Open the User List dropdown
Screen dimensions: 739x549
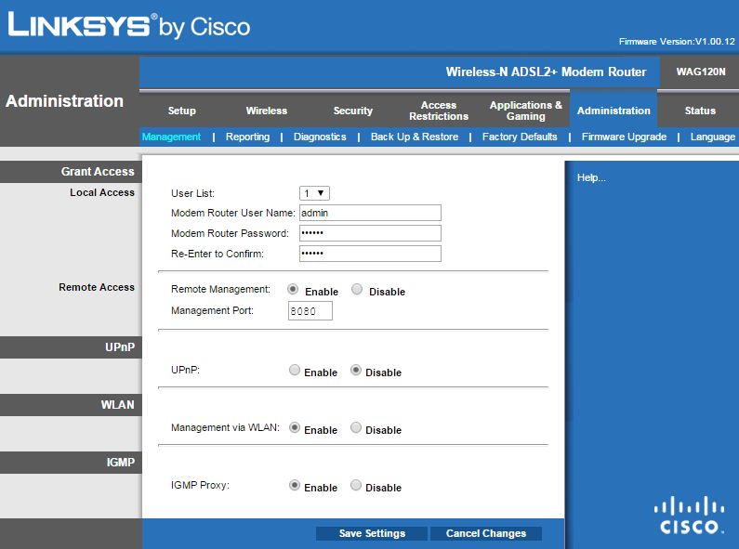tap(314, 193)
